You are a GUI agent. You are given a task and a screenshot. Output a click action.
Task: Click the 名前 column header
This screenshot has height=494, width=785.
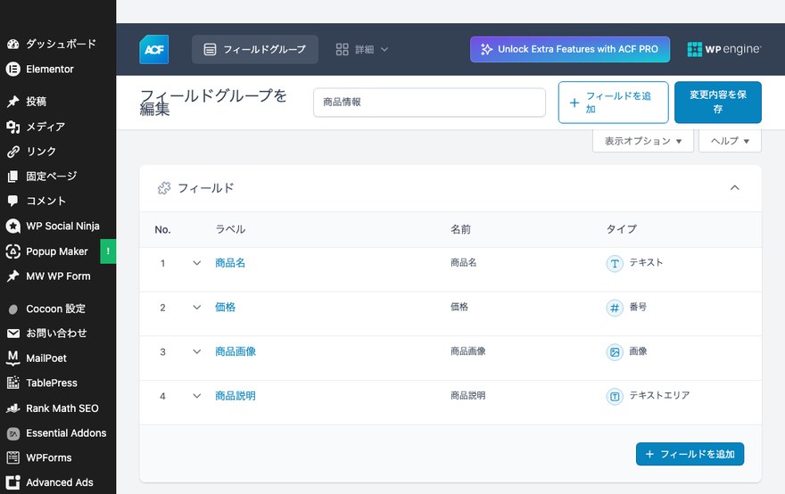460,229
